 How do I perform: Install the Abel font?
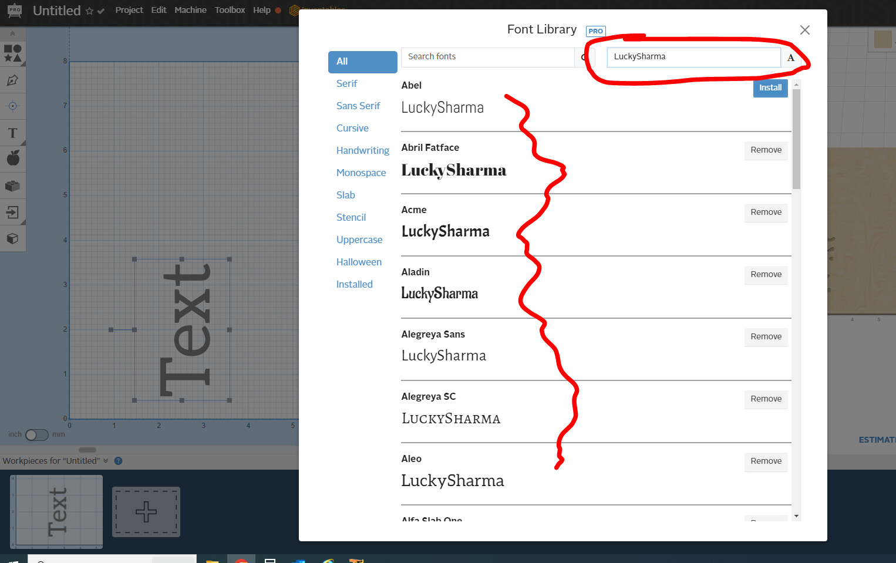770,87
